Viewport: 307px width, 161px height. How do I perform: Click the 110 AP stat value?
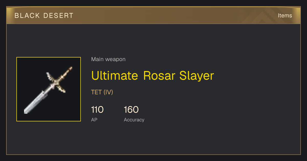point(97,110)
